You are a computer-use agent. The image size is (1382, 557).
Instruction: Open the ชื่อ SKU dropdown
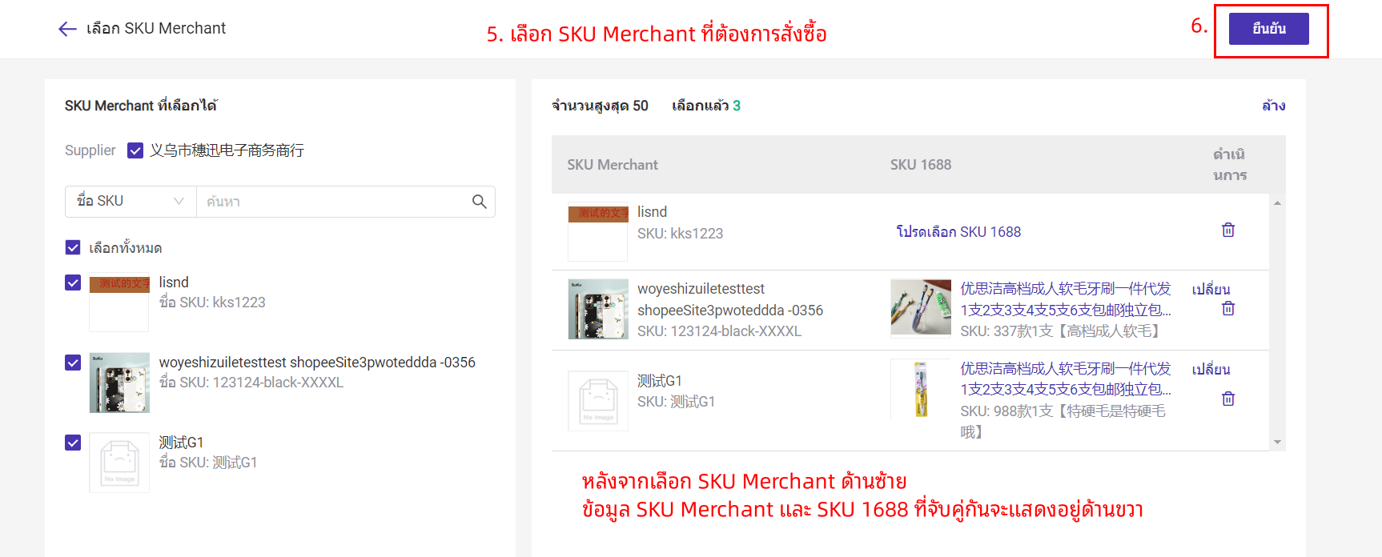click(131, 202)
